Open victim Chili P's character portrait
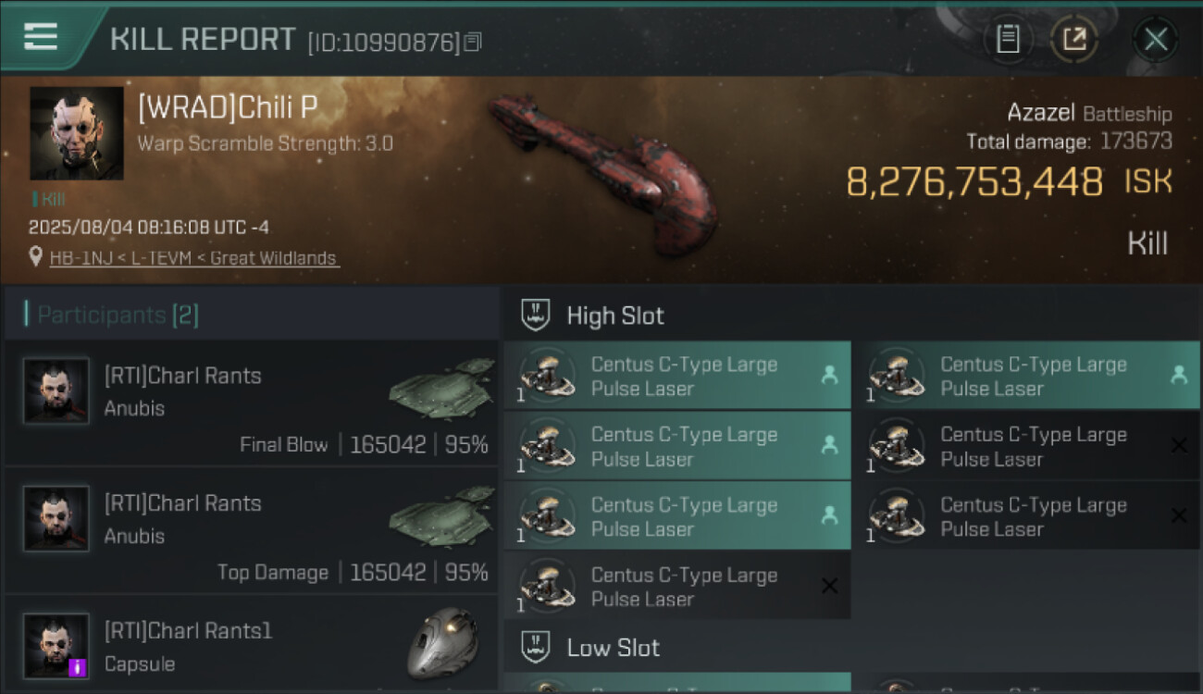The image size is (1203, 694). (76, 133)
